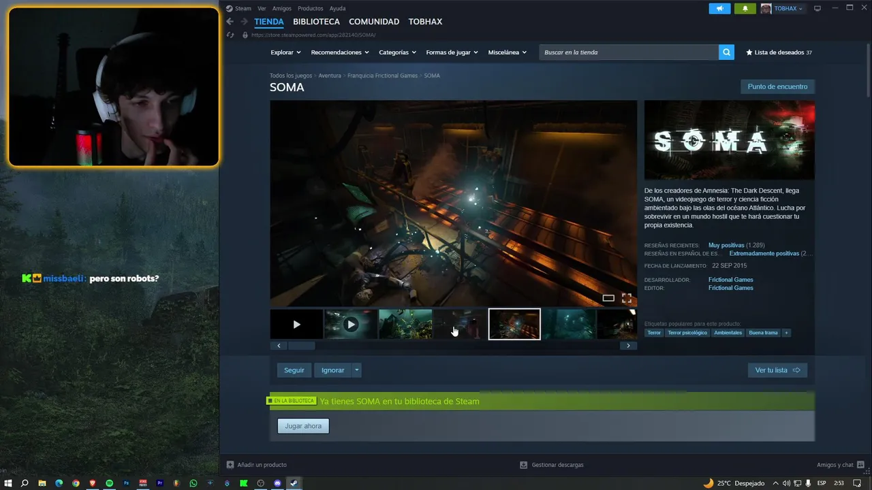Open the Ver menu
This screenshot has height=490, width=872.
coord(262,8)
